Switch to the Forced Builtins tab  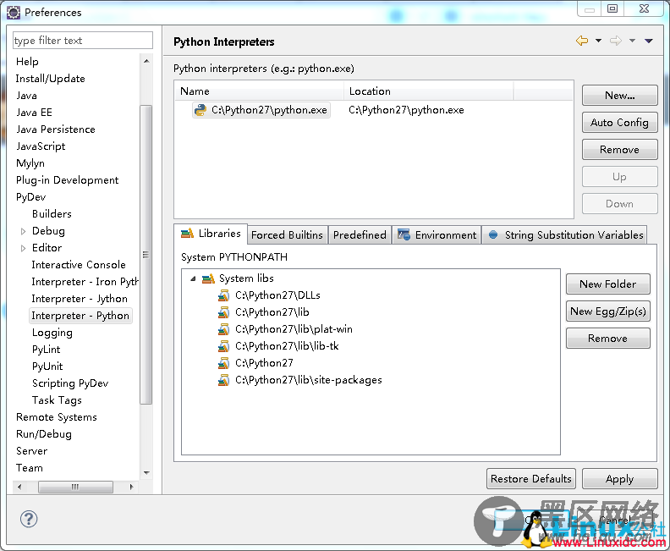point(287,234)
